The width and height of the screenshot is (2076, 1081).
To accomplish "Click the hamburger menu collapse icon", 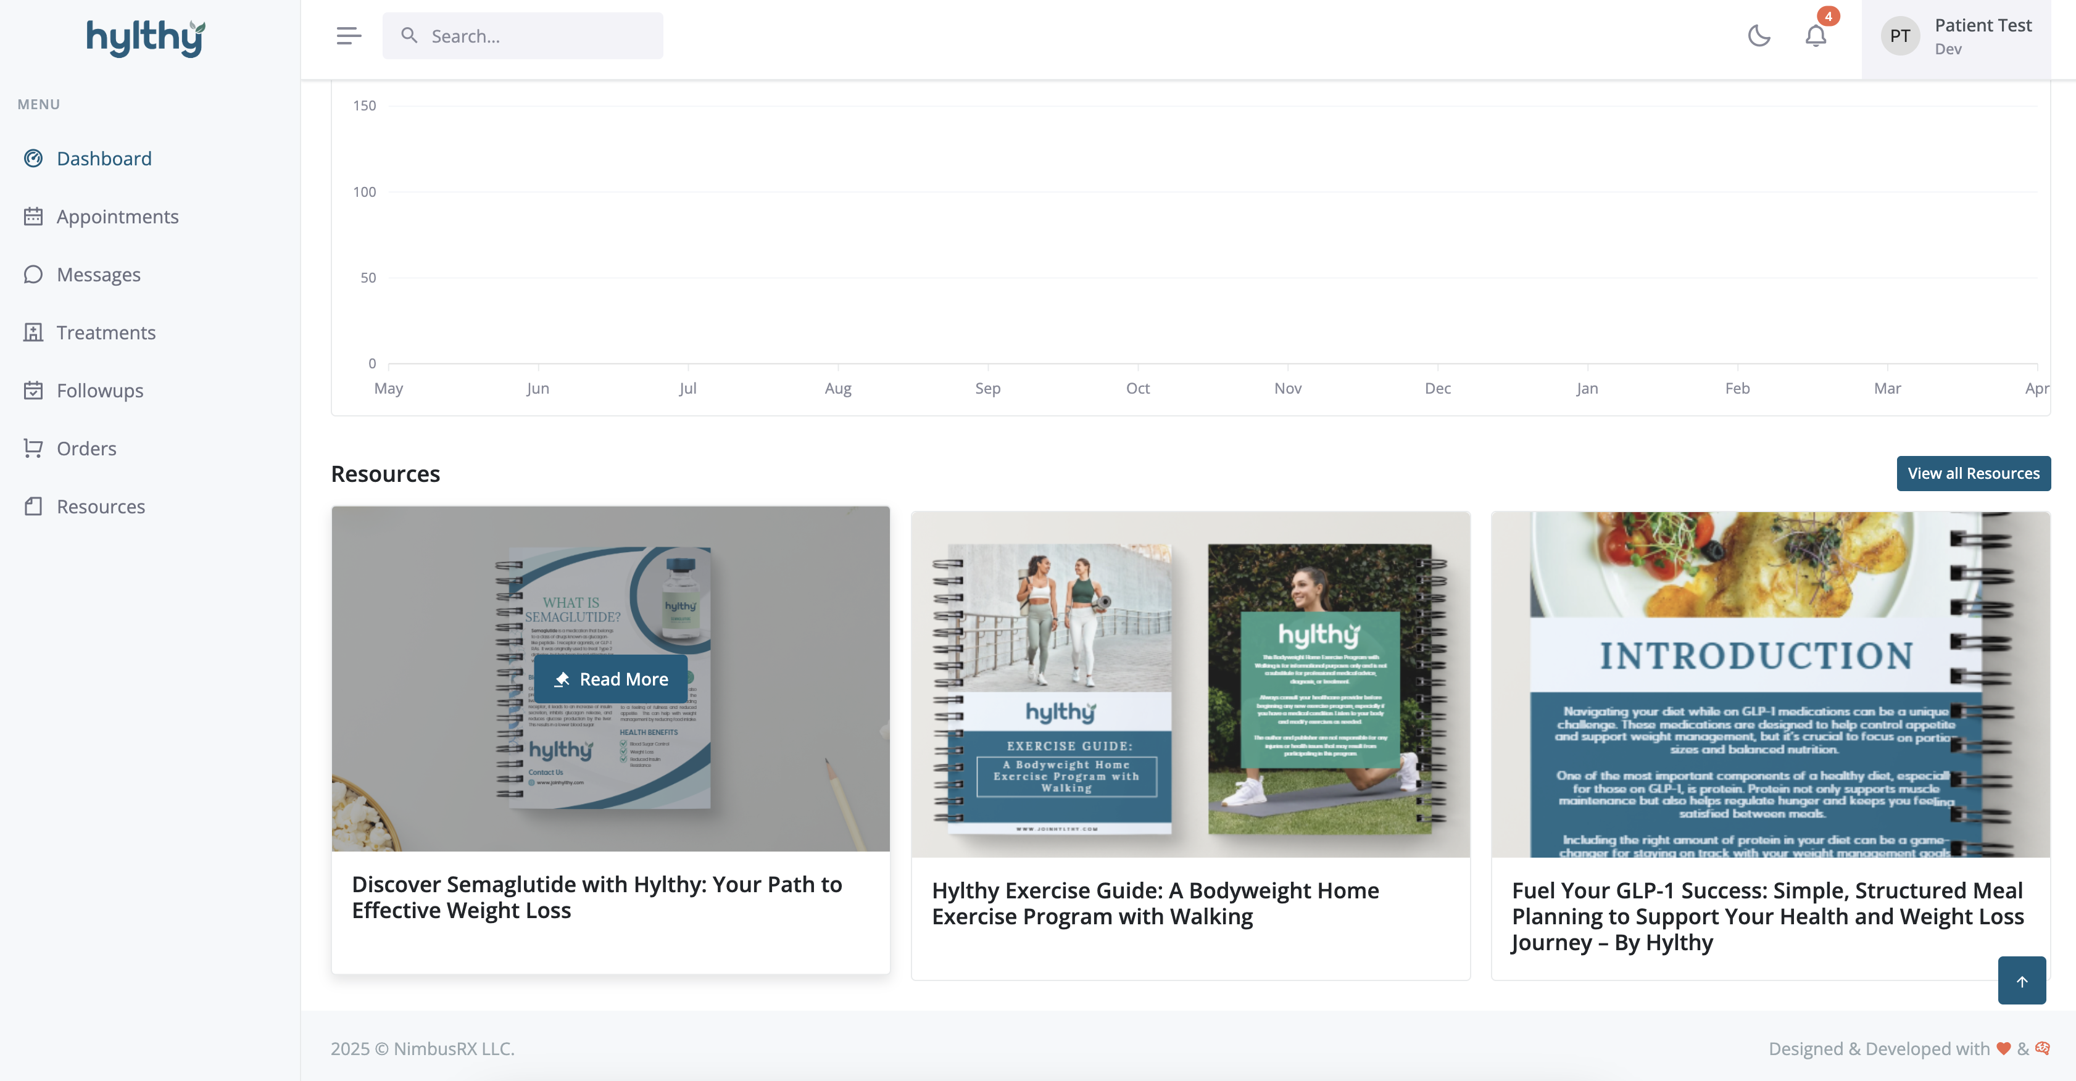I will [x=348, y=35].
